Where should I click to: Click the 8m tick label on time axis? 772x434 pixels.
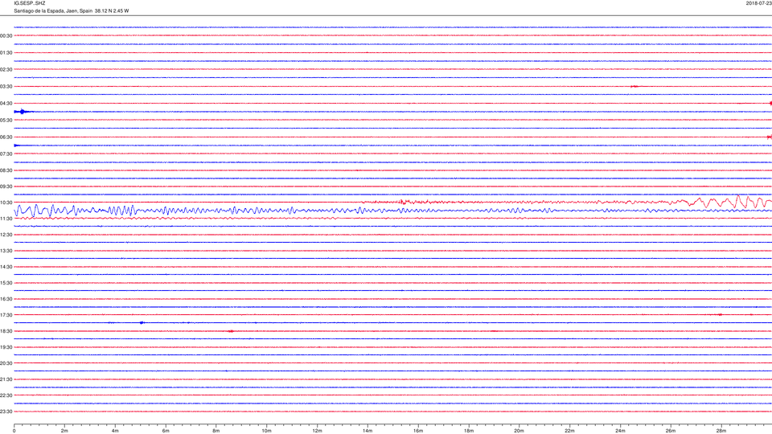216,431
